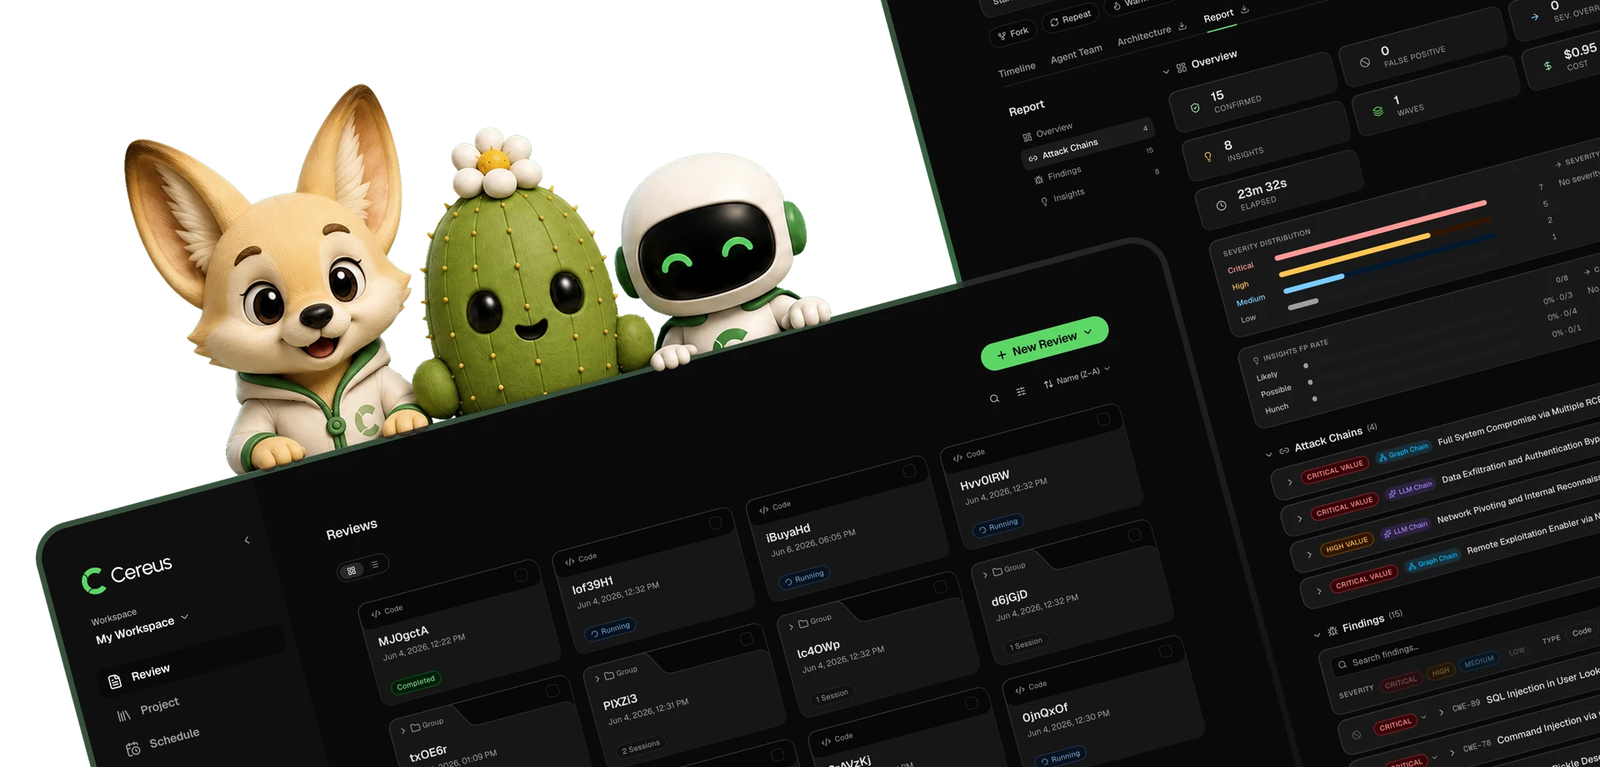This screenshot has height=767, width=1600.
Task: Download the Architecture file via its download icon
Action: point(1182,26)
